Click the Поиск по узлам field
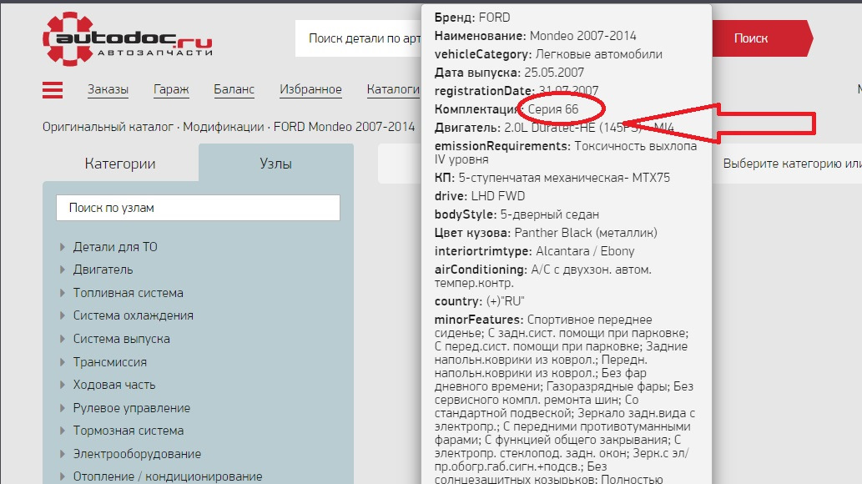862x484 pixels. pos(198,208)
